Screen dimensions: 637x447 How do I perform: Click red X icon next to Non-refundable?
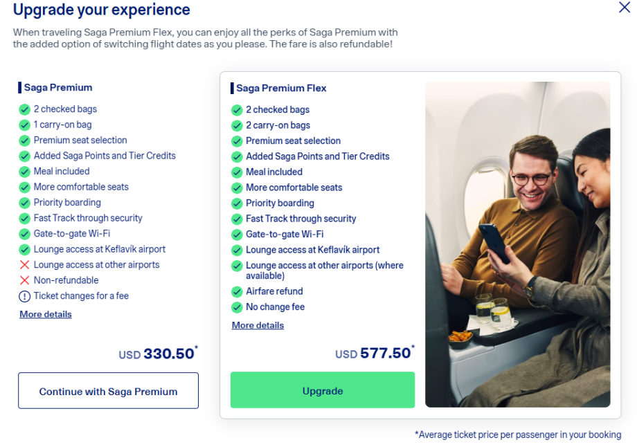(25, 280)
